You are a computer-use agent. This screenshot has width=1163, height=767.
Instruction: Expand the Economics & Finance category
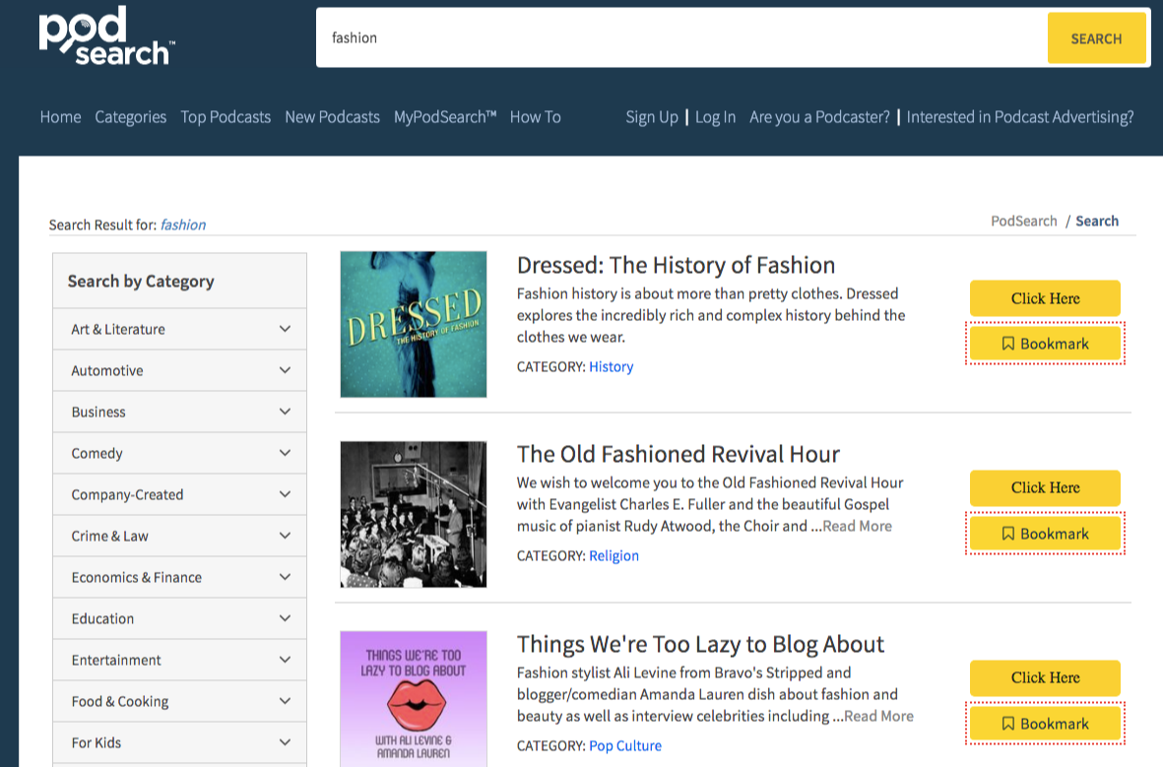179,577
